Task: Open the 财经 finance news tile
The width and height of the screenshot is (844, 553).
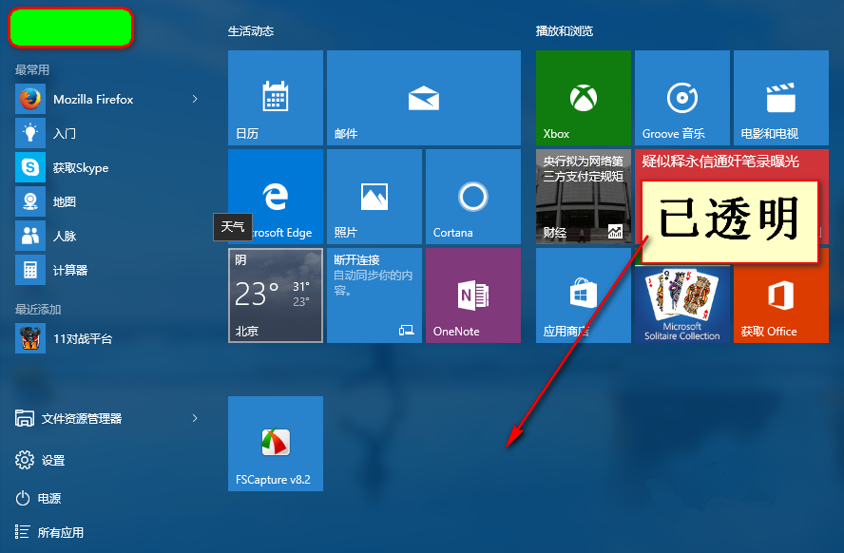Action: click(584, 197)
